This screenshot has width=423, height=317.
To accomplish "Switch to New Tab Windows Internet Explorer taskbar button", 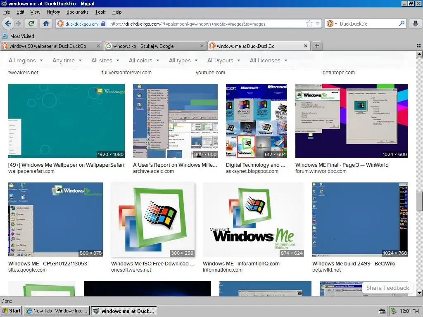I will point(57,311).
